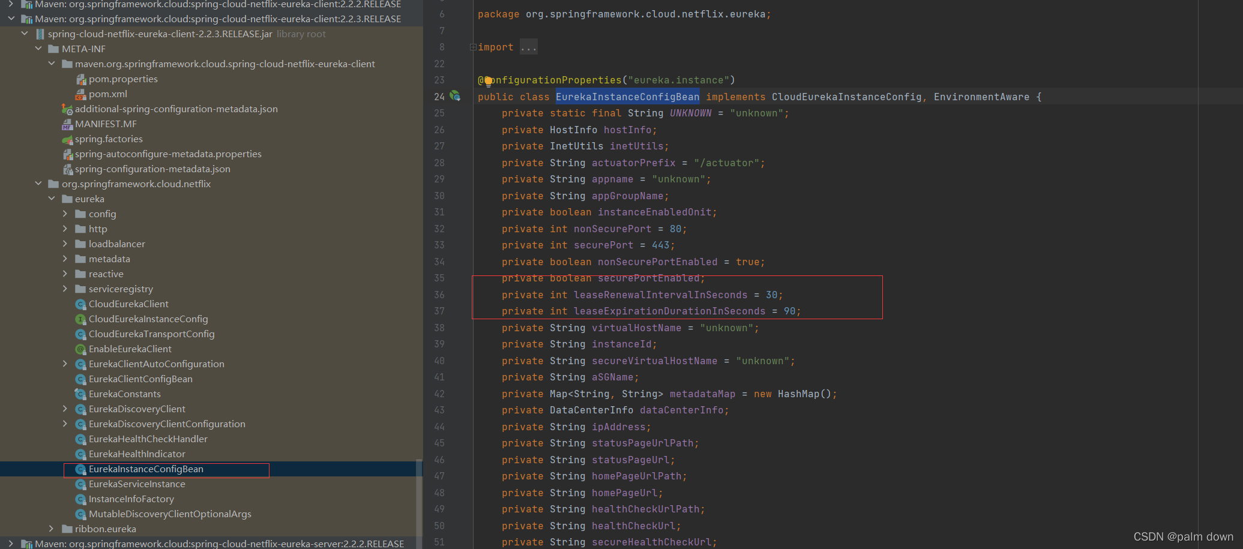Click the EurekaClientAutoConfiguration class icon

[80, 364]
